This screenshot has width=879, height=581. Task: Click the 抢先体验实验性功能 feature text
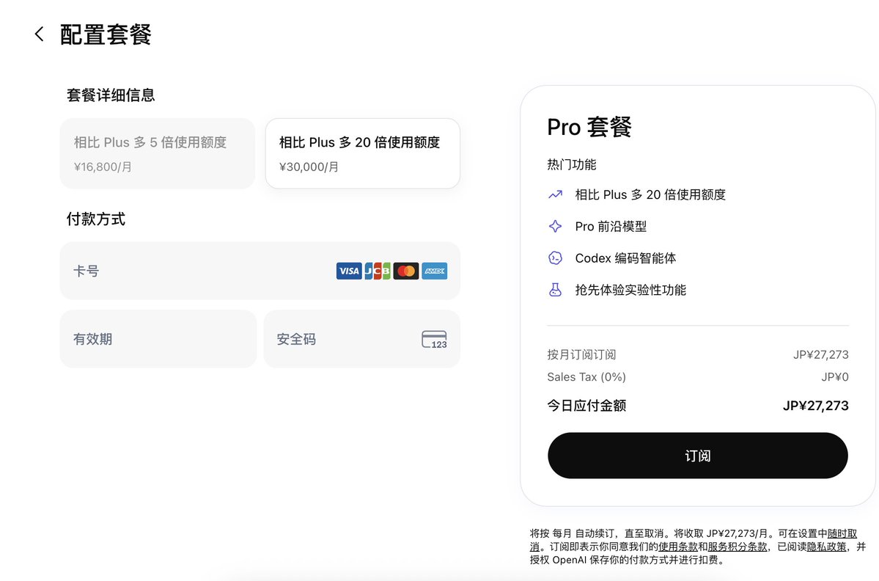pyautogui.click(x=630, y=290)
